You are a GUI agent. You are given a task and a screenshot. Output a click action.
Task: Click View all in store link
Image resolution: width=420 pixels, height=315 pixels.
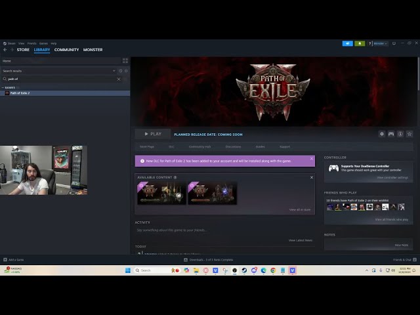[x=300, y=210]
